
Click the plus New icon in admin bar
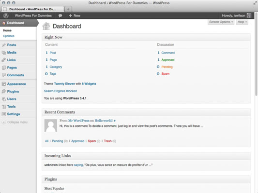(70, 15)
